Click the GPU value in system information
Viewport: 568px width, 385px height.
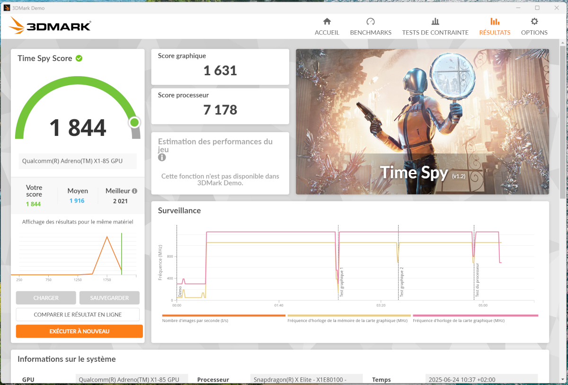(132, 379)
